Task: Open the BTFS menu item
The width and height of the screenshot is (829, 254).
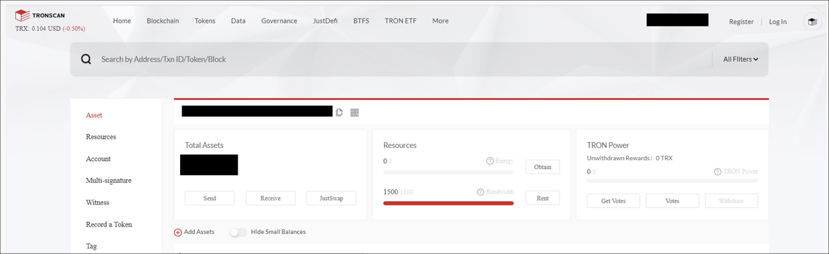Action: tap(361, 21)
